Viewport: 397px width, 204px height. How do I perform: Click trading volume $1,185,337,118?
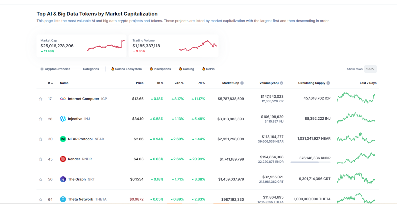[x=146, y=46]
